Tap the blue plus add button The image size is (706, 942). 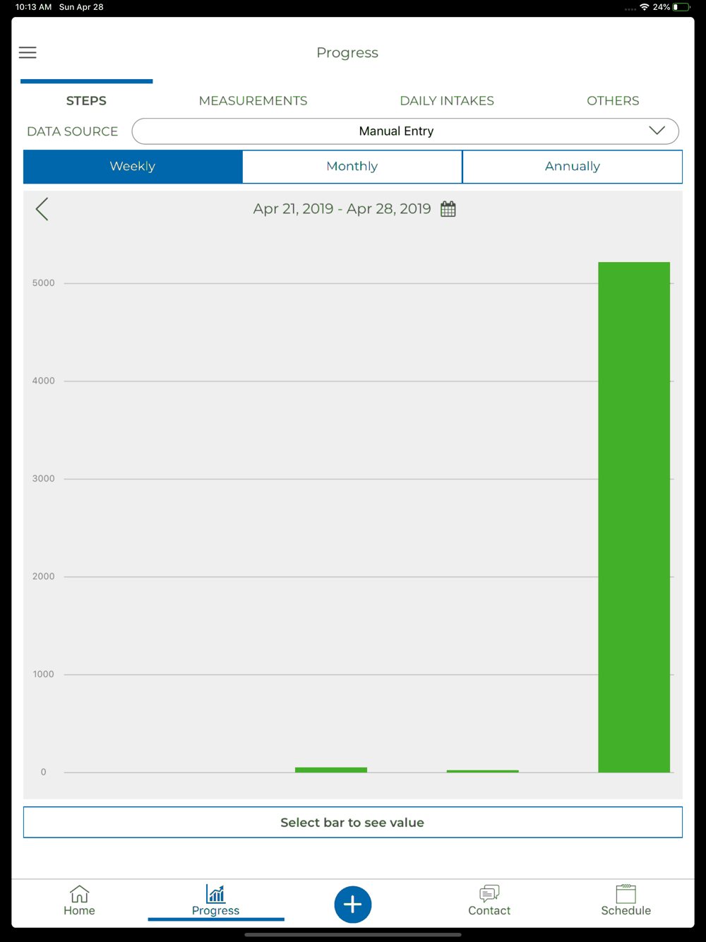point(353,905)
